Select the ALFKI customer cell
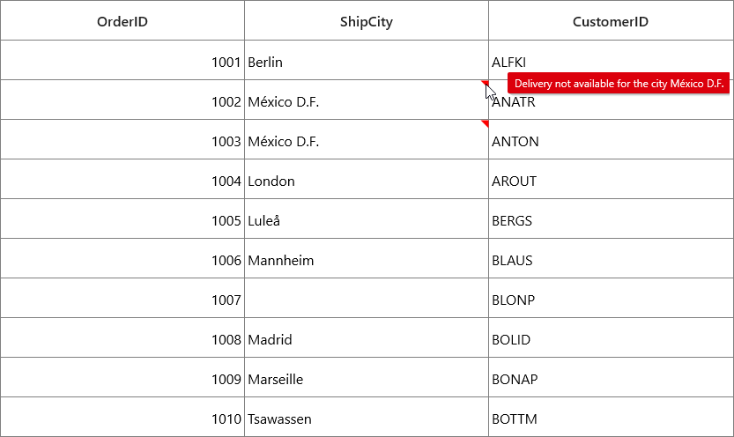Screen dimensions: 734x437 pyautogui.click(x=611, y=60)
